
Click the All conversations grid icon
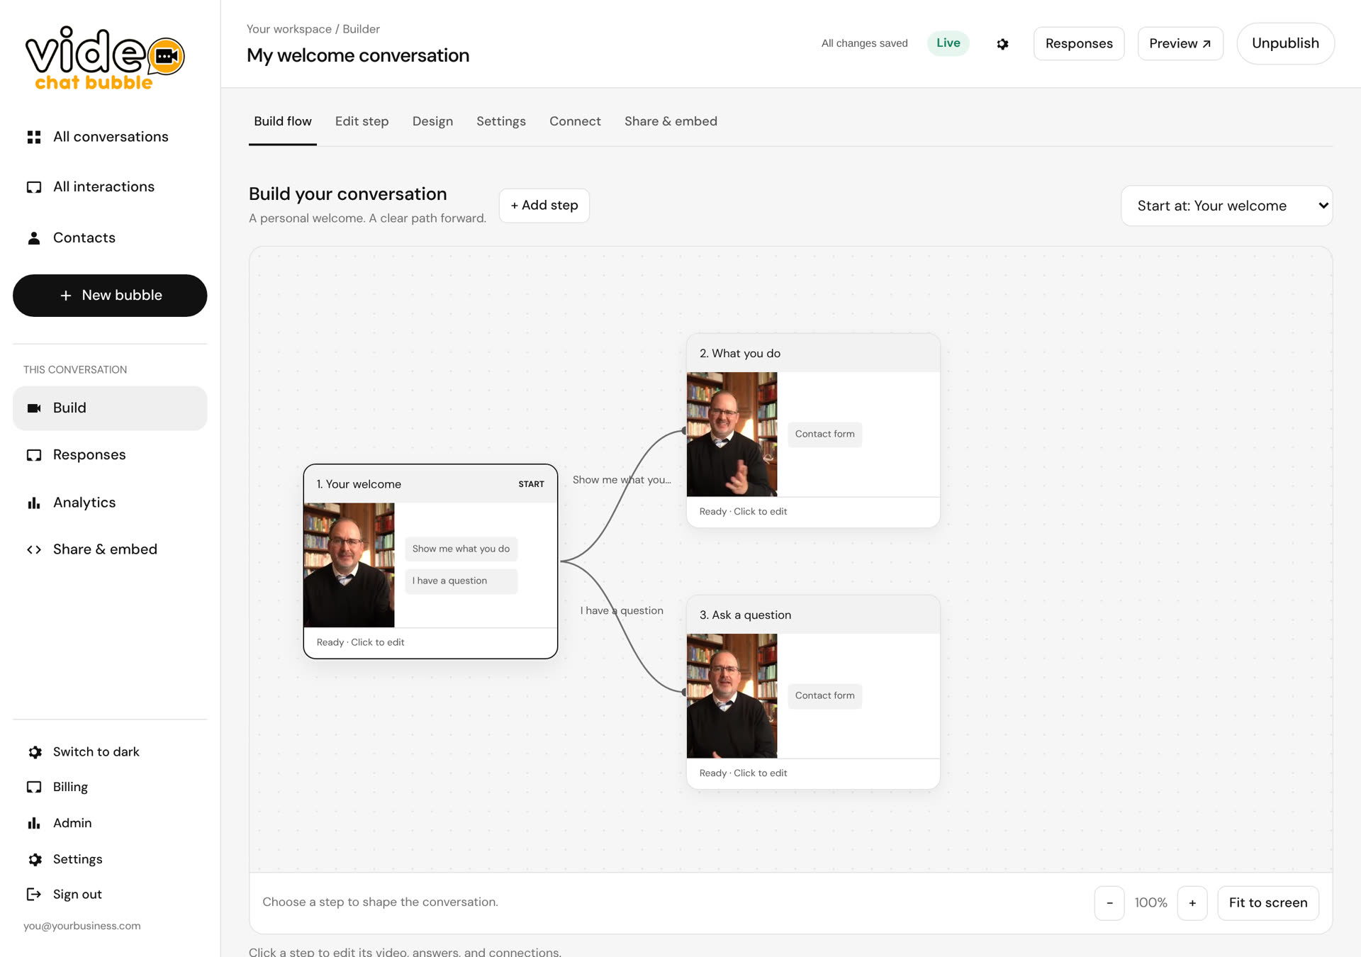click(x=34, y=137)
